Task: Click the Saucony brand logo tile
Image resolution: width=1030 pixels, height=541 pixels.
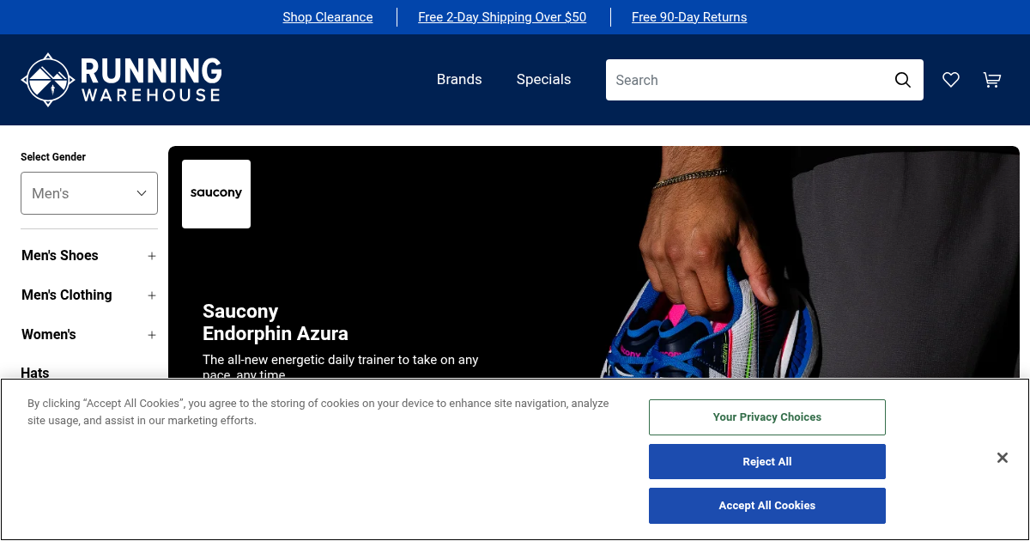Action: tap(216, 194)
